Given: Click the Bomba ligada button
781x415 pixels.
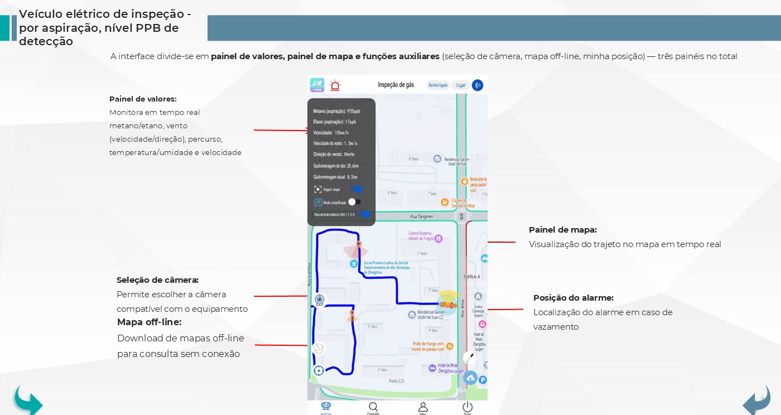Looking at the screenshot, I should 437,85.
